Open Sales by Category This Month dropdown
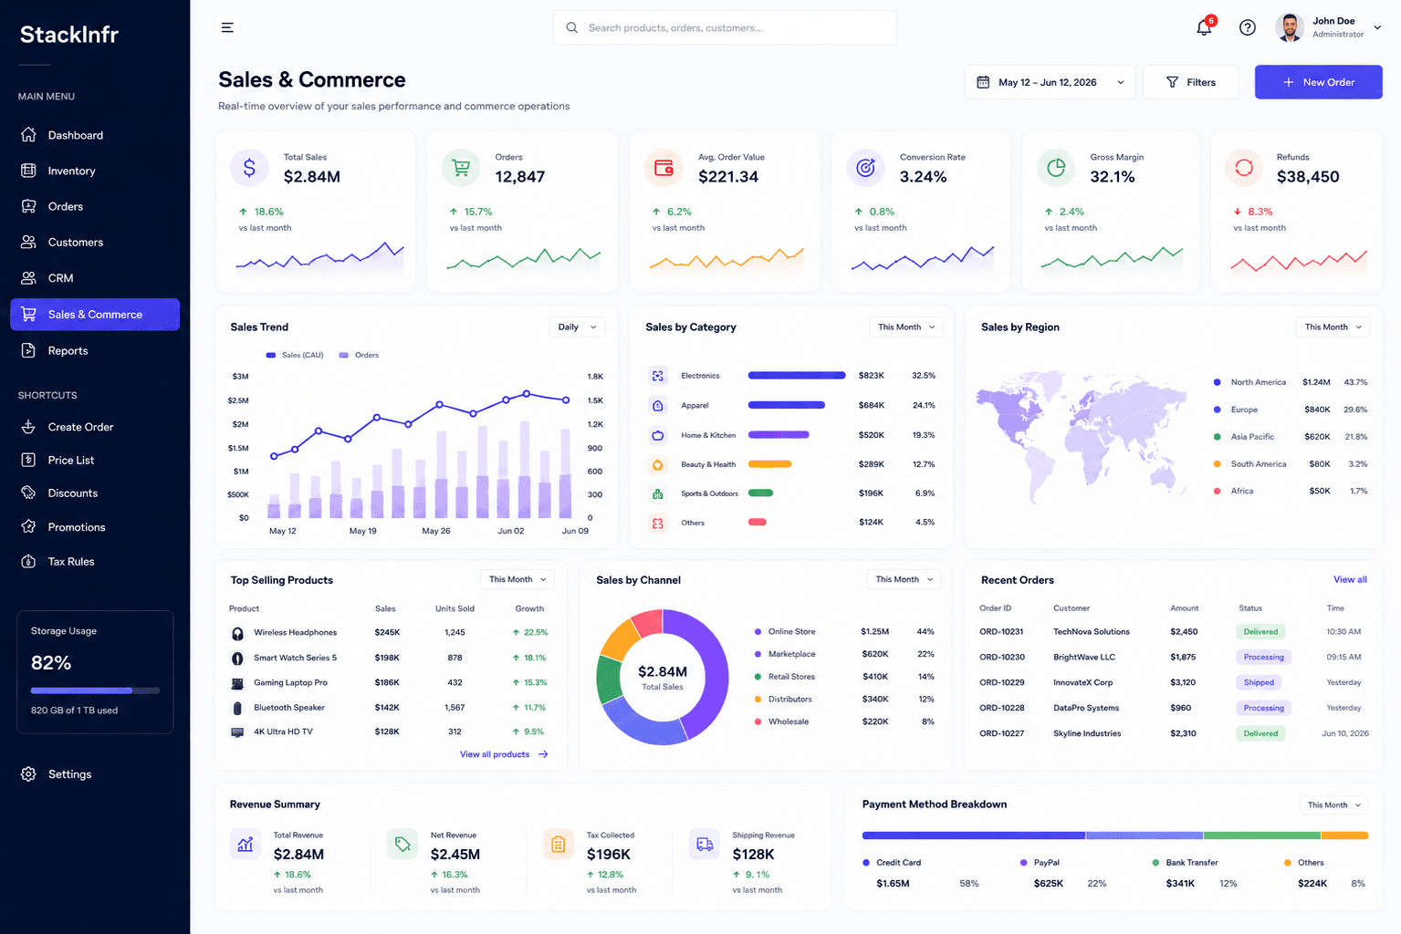Image resolution: width=1401 pixels, height=934 pixels. (x=905, y=327)
